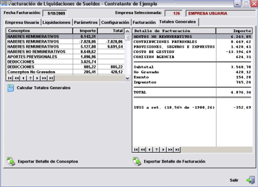This screenshot has width=258, height=187.
Task: Select the Totales Generales tab
Action: click(178, 22)
